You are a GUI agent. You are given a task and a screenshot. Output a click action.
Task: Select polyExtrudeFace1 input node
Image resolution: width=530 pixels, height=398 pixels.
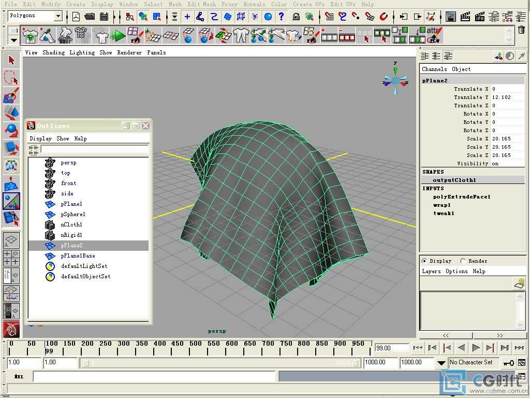(x=462, y=196)
